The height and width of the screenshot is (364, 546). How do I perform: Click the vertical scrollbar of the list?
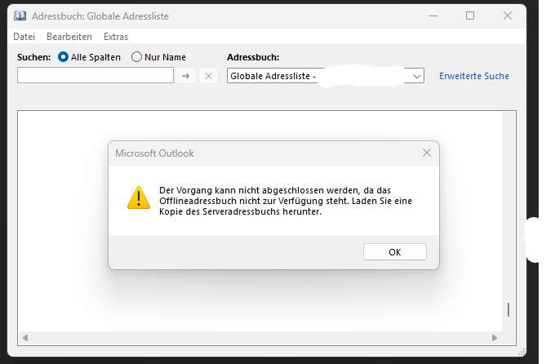508,221
